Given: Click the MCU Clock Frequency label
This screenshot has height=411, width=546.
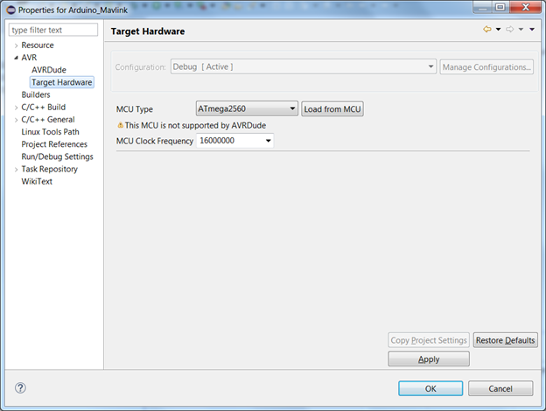Looking at the screenshot, I should [155, 141].
